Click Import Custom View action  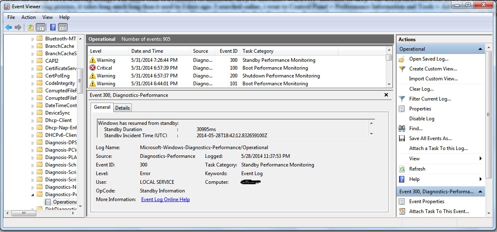pos(433,79)
